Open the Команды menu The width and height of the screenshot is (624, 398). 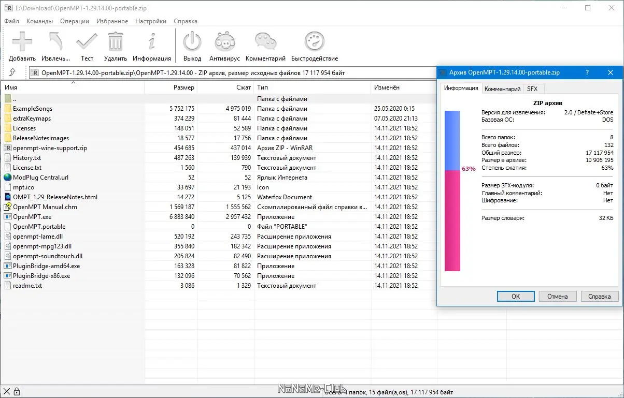39,21
